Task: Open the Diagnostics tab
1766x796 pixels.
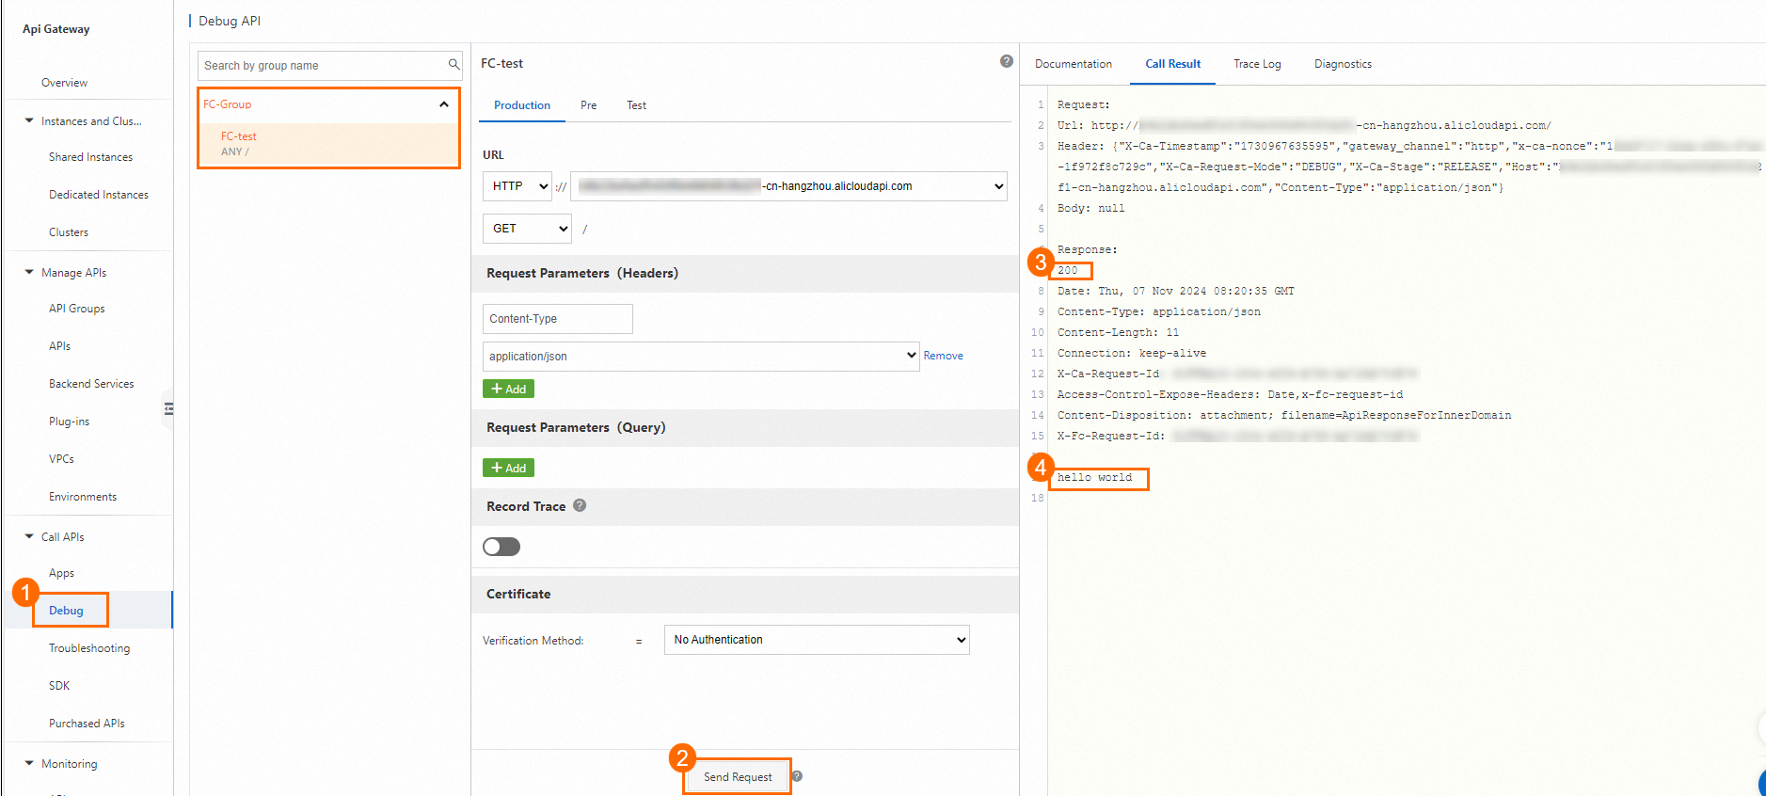Action: tap(1343, 64)
